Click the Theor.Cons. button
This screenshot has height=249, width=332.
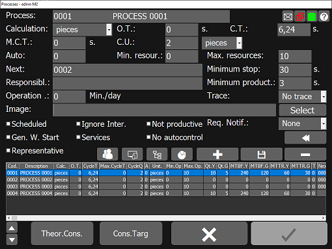click(62, 233)
